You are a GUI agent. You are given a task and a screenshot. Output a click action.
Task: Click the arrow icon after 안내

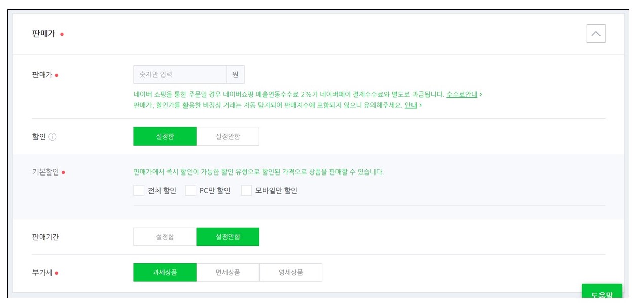click(x=421, y=105)
